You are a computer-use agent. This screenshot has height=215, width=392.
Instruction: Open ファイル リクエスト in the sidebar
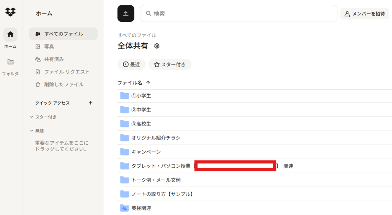63,72
